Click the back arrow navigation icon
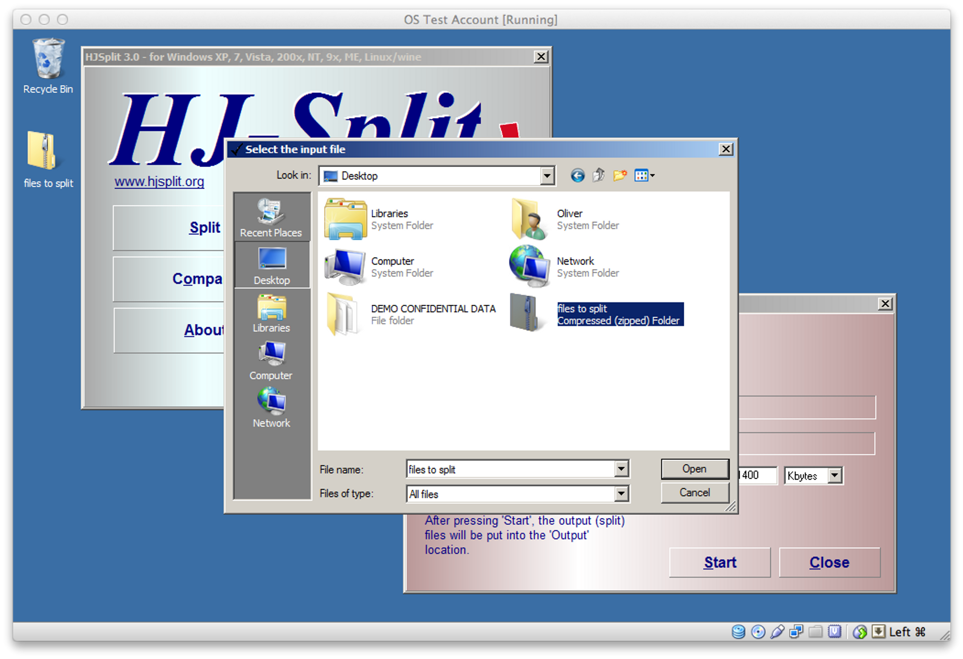 pyautogui.click(x=577, y=176)
